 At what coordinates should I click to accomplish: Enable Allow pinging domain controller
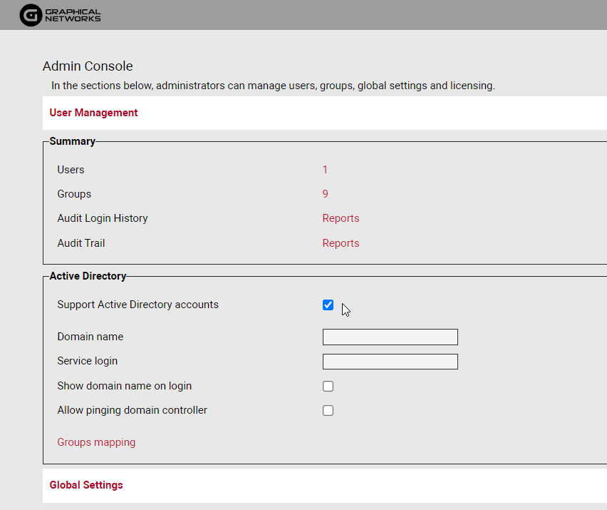(x=328, y=411)
